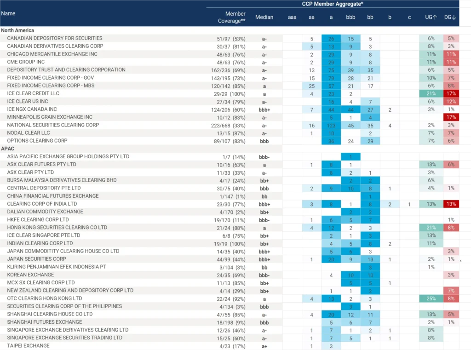This screenshot has width=471, height=350.
Task: Click FIXED INCOME CLEARING CORP - GOV
Action: (51, 78)
